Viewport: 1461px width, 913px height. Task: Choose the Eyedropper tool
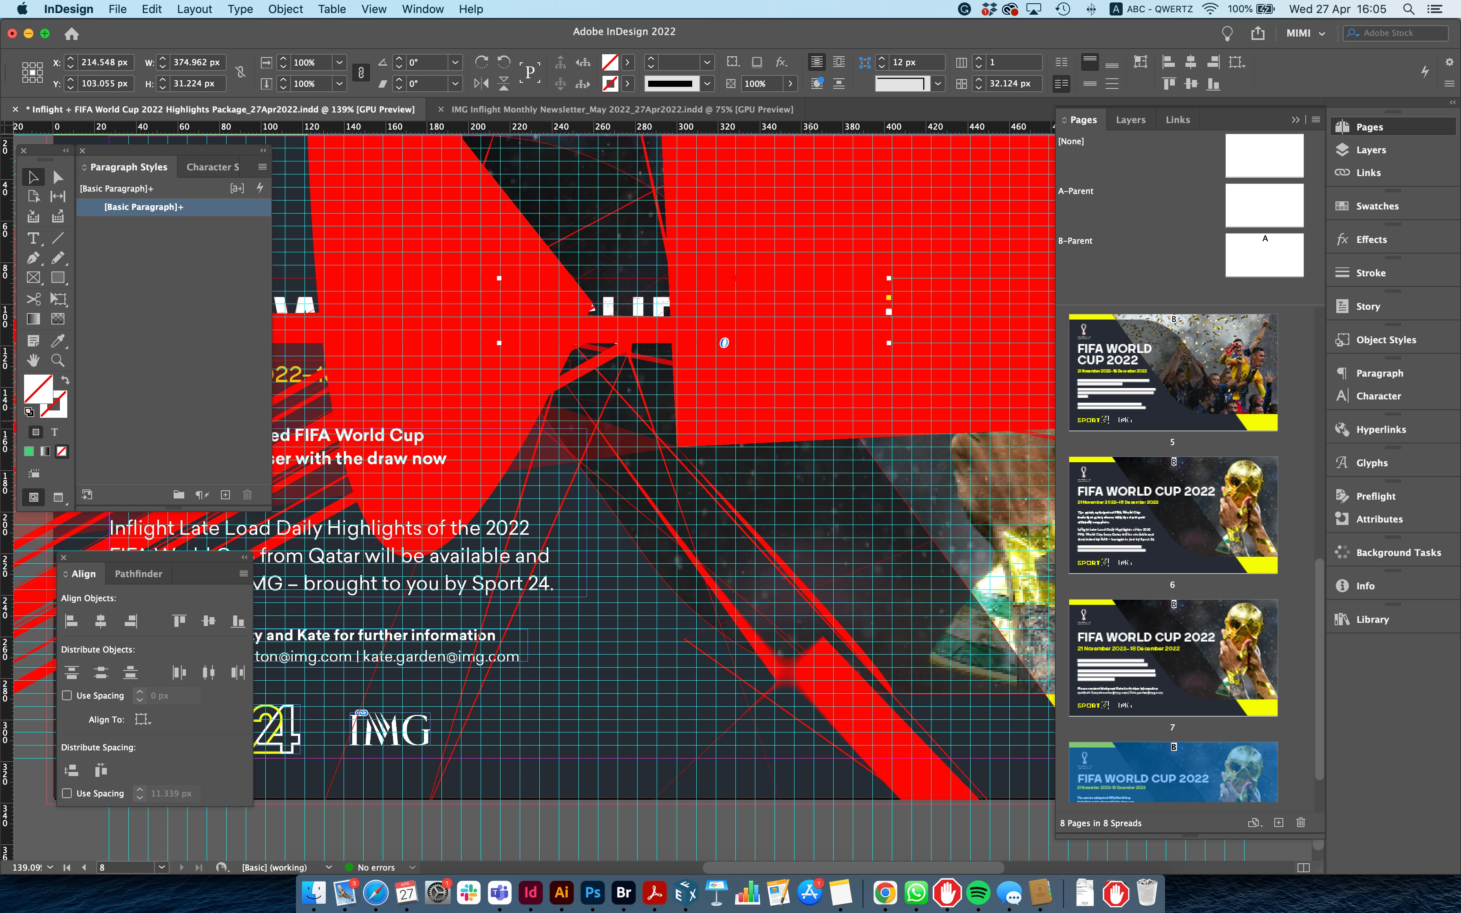click(x=57, y=341)
